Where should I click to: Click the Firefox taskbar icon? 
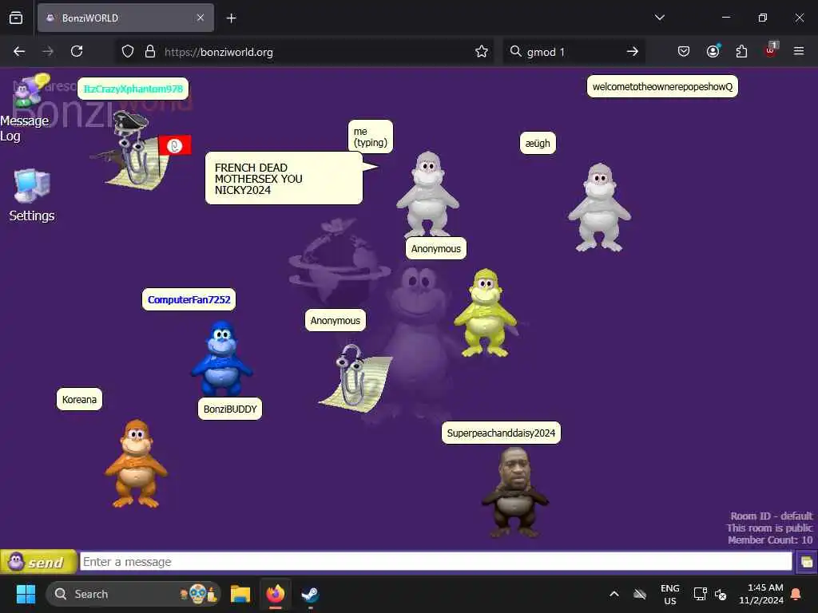tap(276, 594)
